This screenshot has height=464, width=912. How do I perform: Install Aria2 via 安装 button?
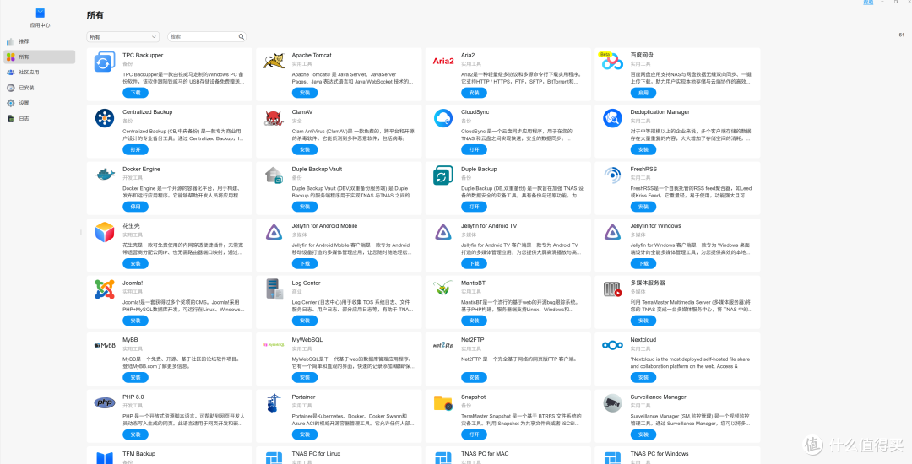pos(474,93)
